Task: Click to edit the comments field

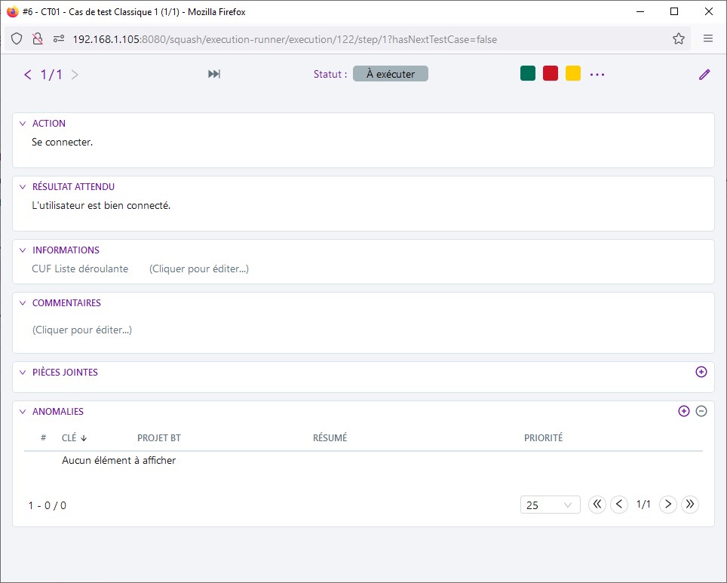Action: pyautogui.click(x=82, y=330)
